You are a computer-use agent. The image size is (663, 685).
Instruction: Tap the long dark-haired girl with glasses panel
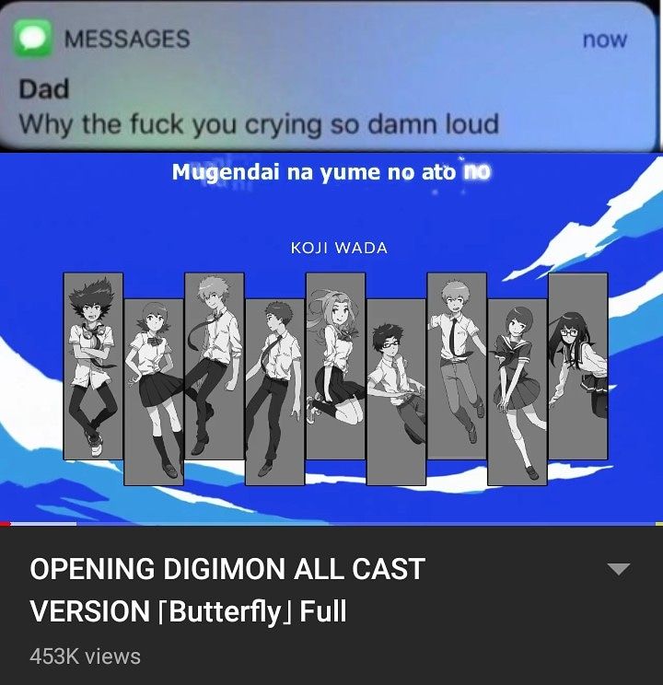point(577,366)
